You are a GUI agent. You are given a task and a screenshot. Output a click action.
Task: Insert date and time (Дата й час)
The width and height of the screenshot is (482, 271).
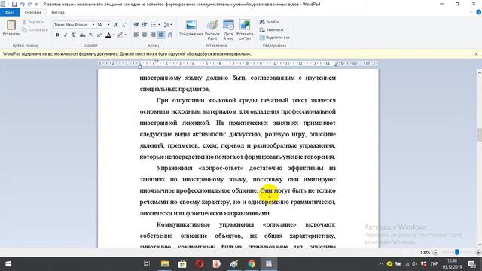coord(228,30)
